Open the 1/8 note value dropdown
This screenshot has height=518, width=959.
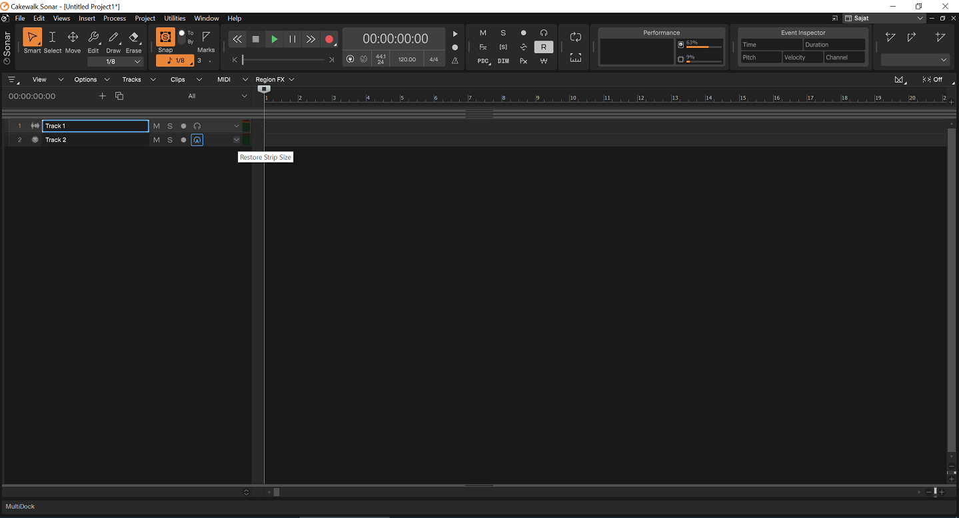(116, 61)
